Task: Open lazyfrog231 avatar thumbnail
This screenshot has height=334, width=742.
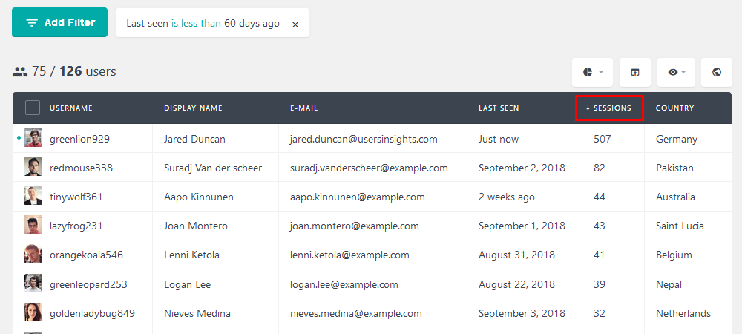Action: [33, 225]
